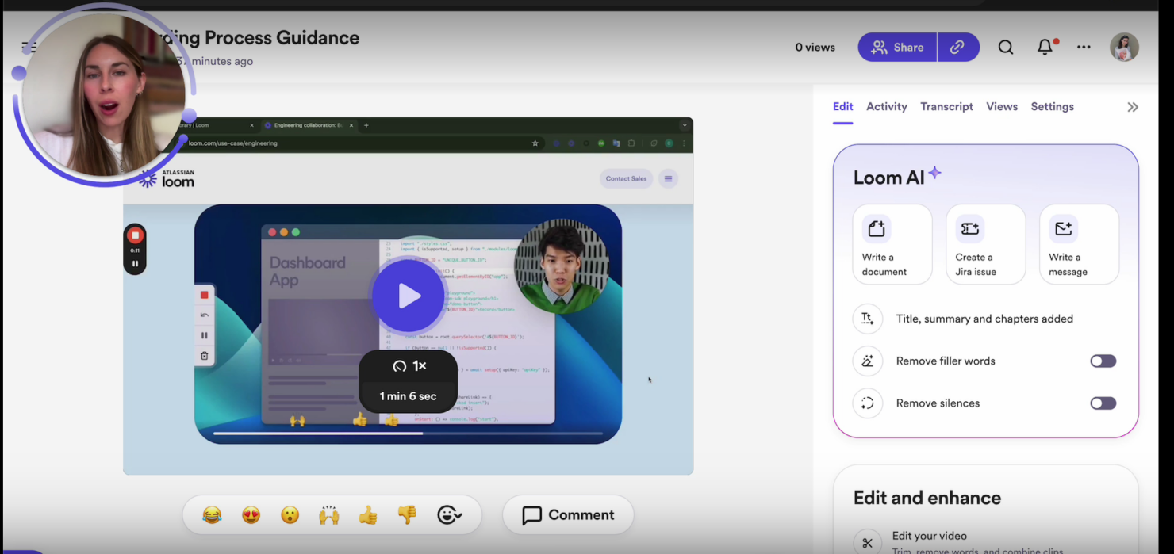The width and height of the screenshot is (1174, 554).
Task: Open your profile avatar
Action: 1124,47
